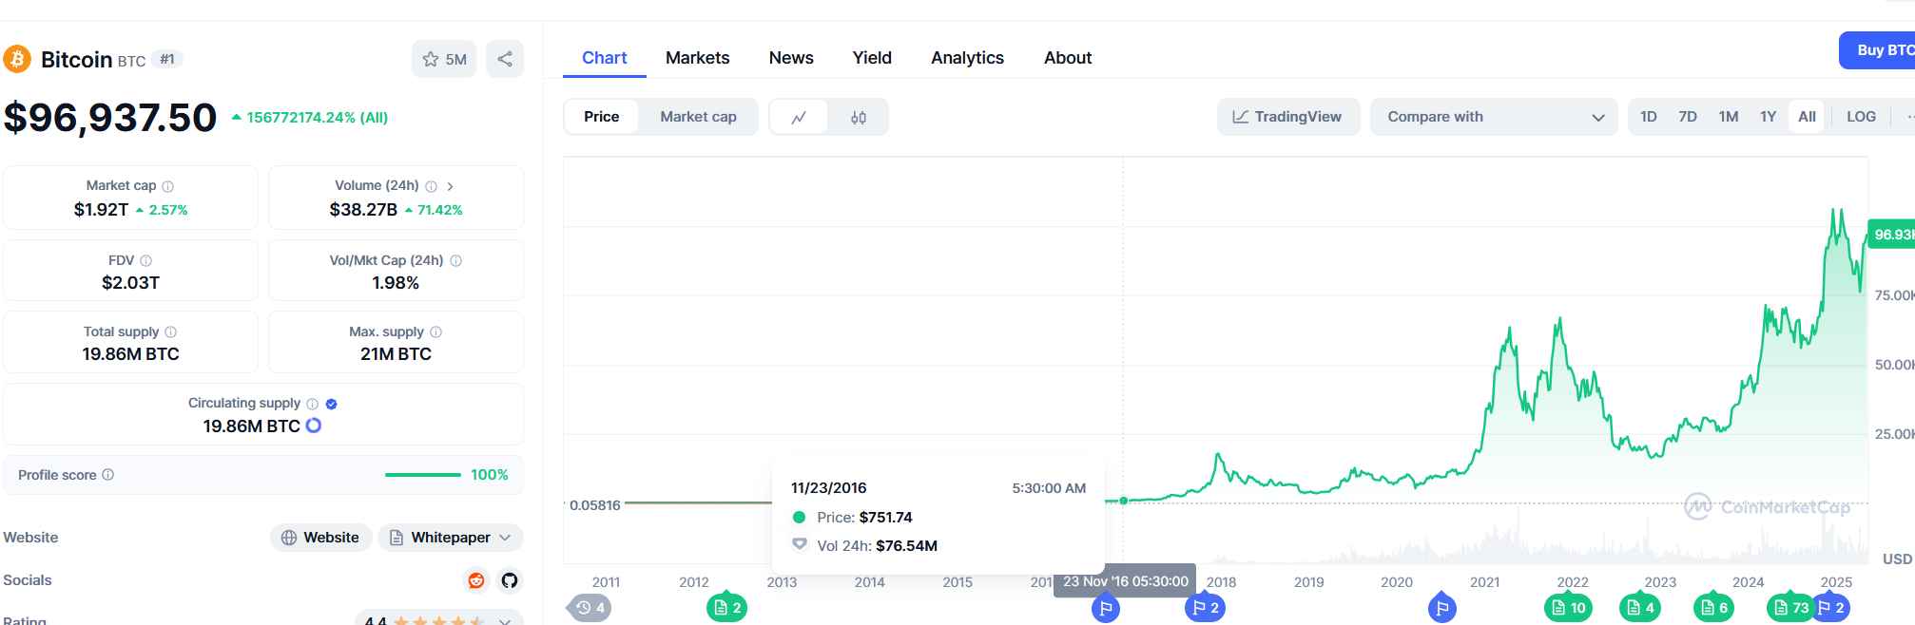
Task: Click FDV info icon
Action: (145, 260)
